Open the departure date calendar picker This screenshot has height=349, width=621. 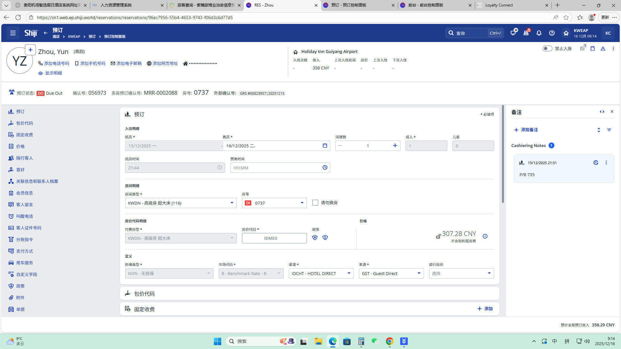click(325, 146)
